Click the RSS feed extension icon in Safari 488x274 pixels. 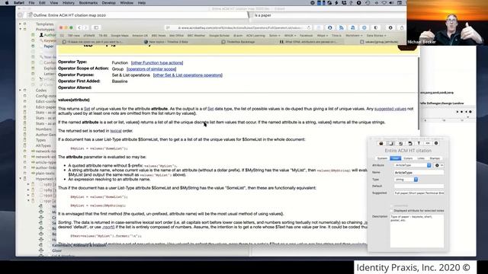pyautogui.click(x=341, y=27)
